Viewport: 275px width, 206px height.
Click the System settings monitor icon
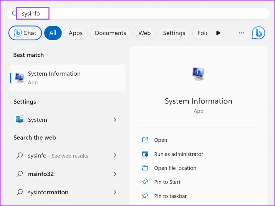[x=20, y=119]
